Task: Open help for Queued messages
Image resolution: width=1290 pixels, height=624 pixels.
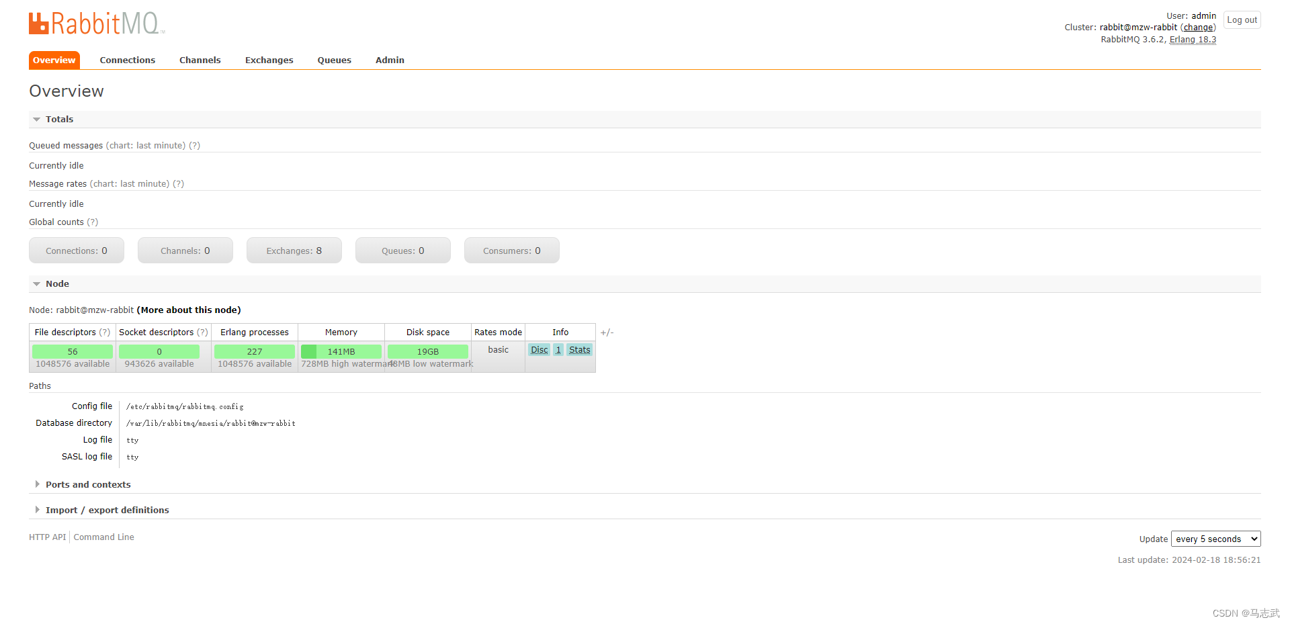Action: pos(194,146)
